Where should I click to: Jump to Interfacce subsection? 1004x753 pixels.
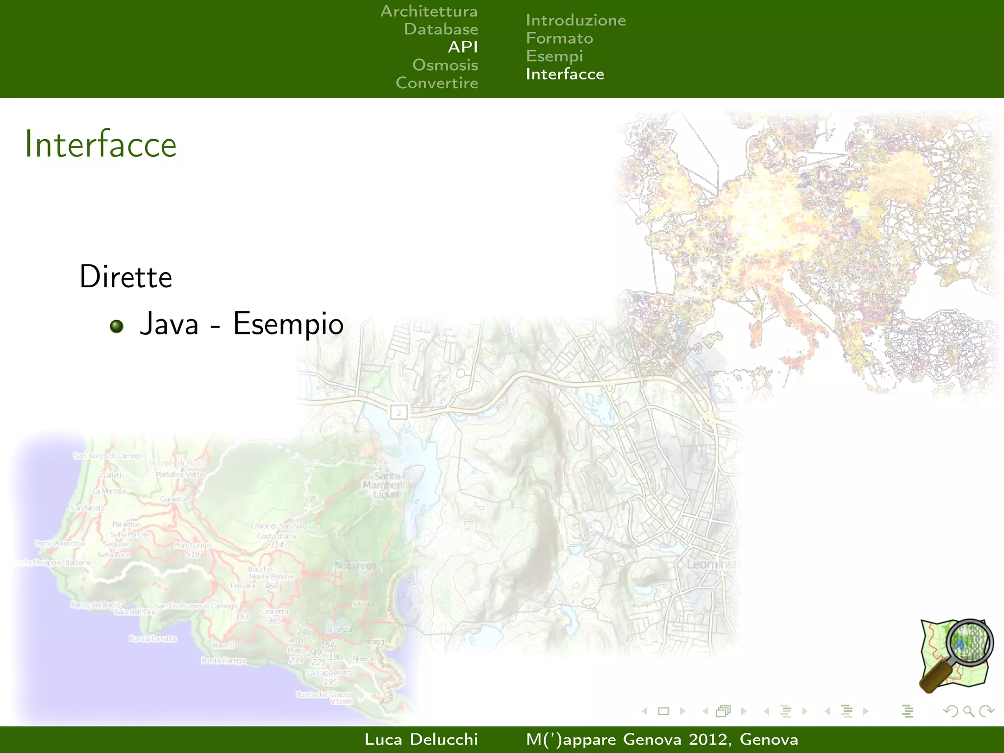click(565, 74)
